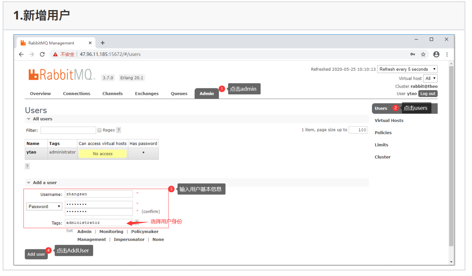
Task: Click help question mark beside Regex
Action: pyautogui.click(x=119, y=130)
